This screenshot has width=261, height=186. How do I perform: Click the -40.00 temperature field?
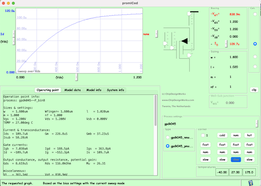coord(222,172)
